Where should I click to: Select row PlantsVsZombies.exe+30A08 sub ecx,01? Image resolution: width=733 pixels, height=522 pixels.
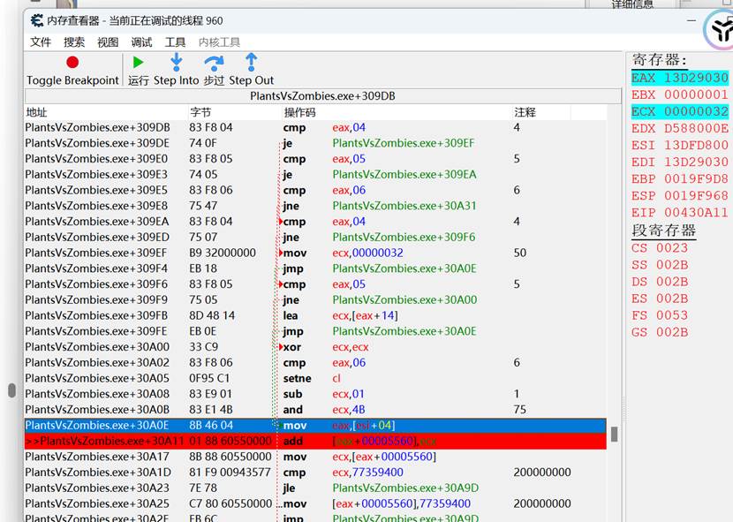click(315, 394)
